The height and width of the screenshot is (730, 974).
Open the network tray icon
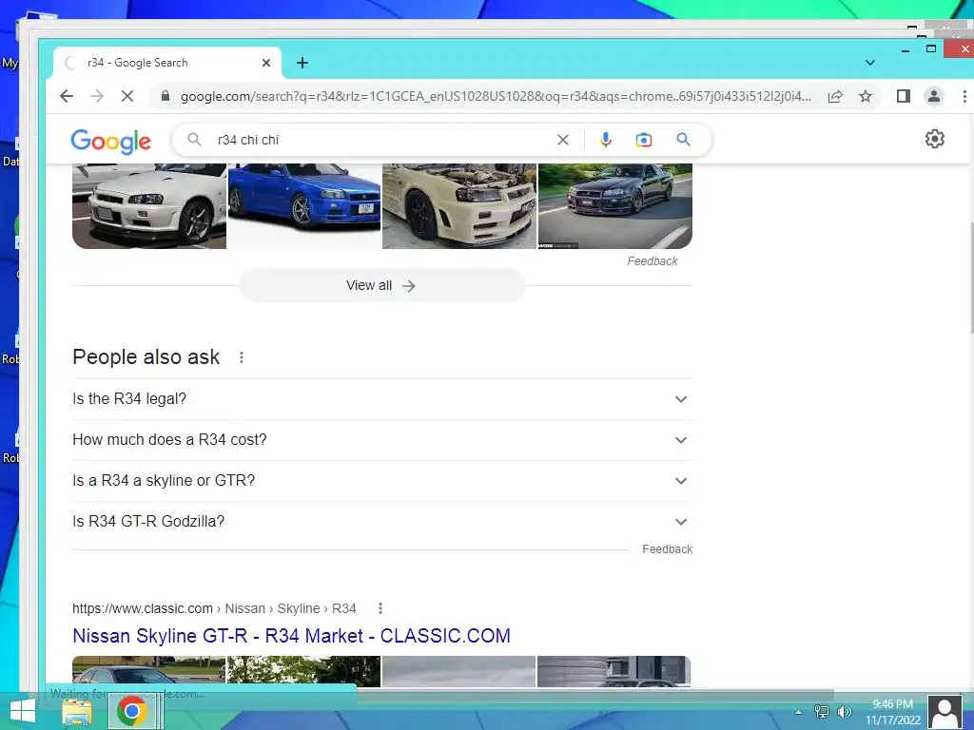[x=821, y=712]
